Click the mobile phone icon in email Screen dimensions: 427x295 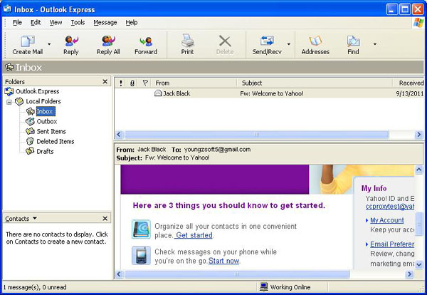coord(141,256)
